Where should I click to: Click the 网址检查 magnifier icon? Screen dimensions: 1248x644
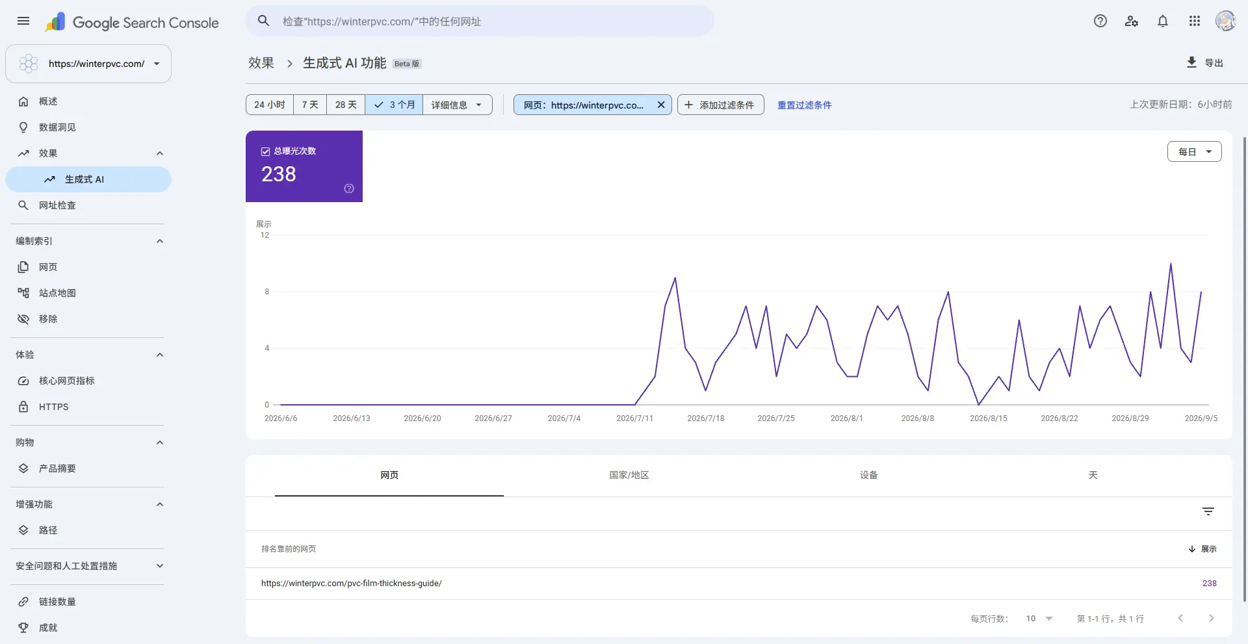point(23,205)
